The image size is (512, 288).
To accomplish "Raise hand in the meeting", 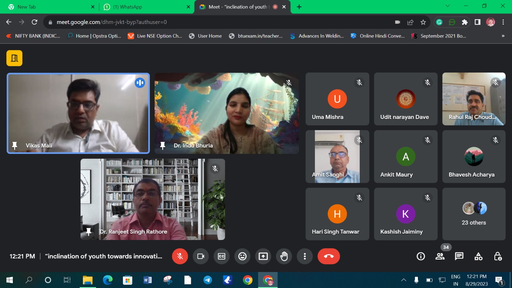I will click(x=284, y=256).
